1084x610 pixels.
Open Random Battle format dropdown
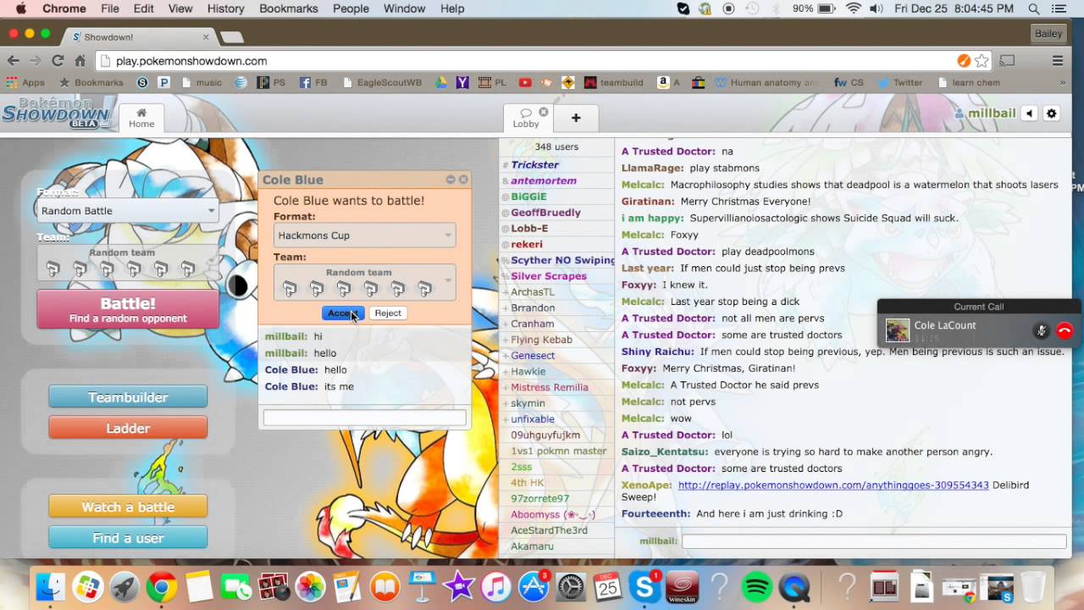coord(128,211)
